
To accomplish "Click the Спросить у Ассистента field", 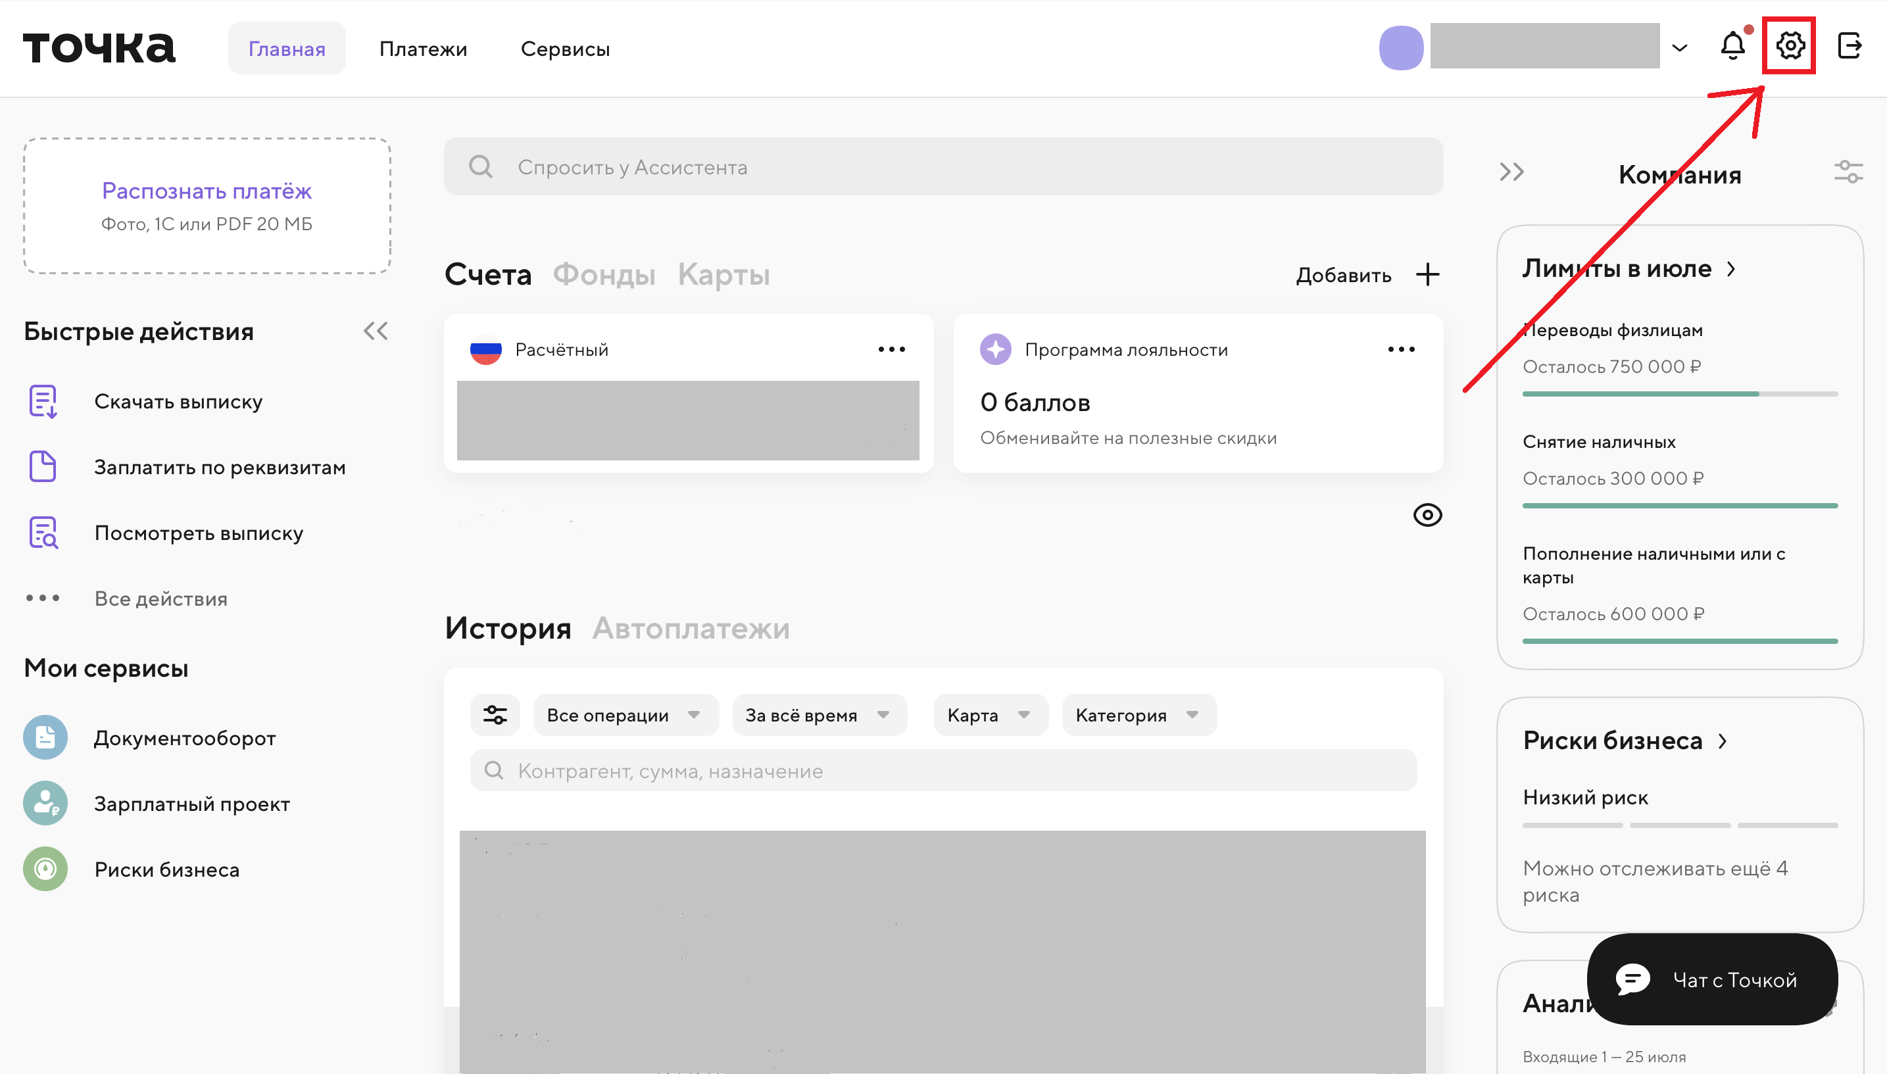I will tap(943, 166).
